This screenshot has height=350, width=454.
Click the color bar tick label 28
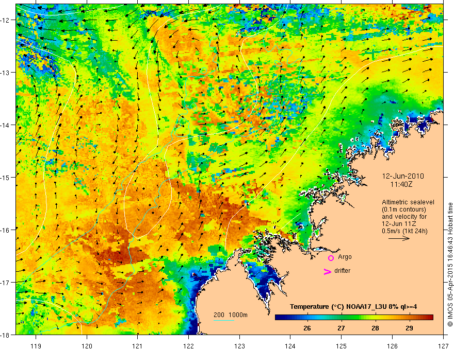(x=375, y=328)
